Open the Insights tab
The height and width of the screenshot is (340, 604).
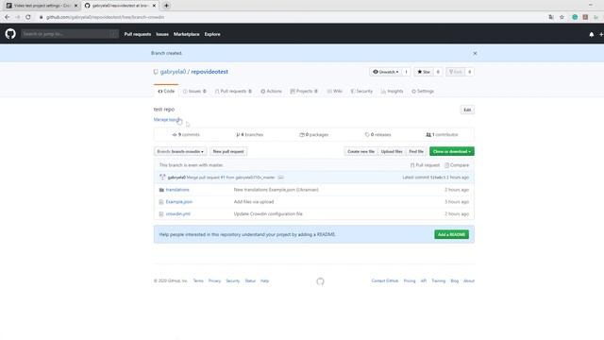point(393,92)
